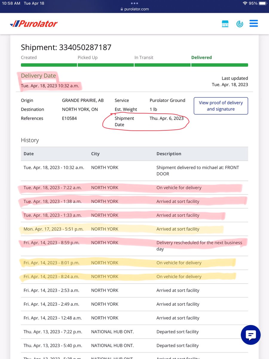Select the In Transit status label
The image size is (269, 359).
click(x=144, y=57)
